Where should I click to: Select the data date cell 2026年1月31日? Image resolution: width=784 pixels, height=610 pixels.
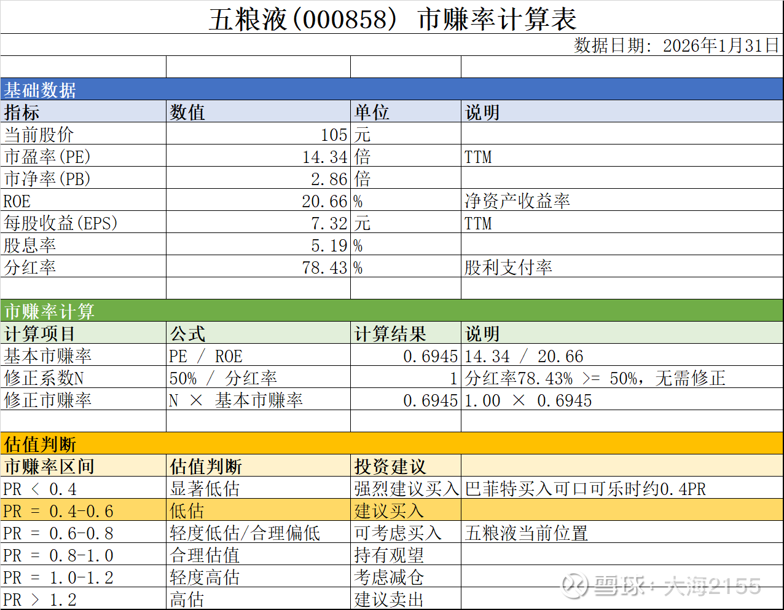[x=392, y=45]
